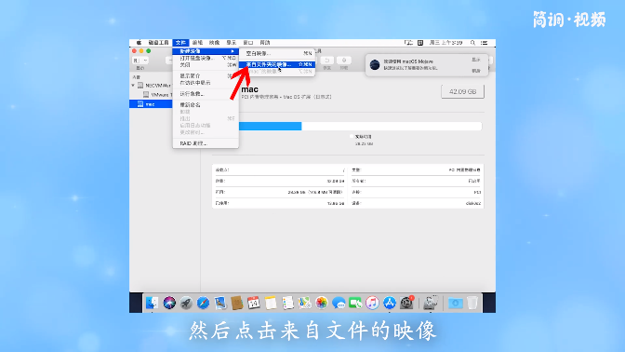Open the 窗口 menu
625x352 pixels.
[x=248, y=42]
